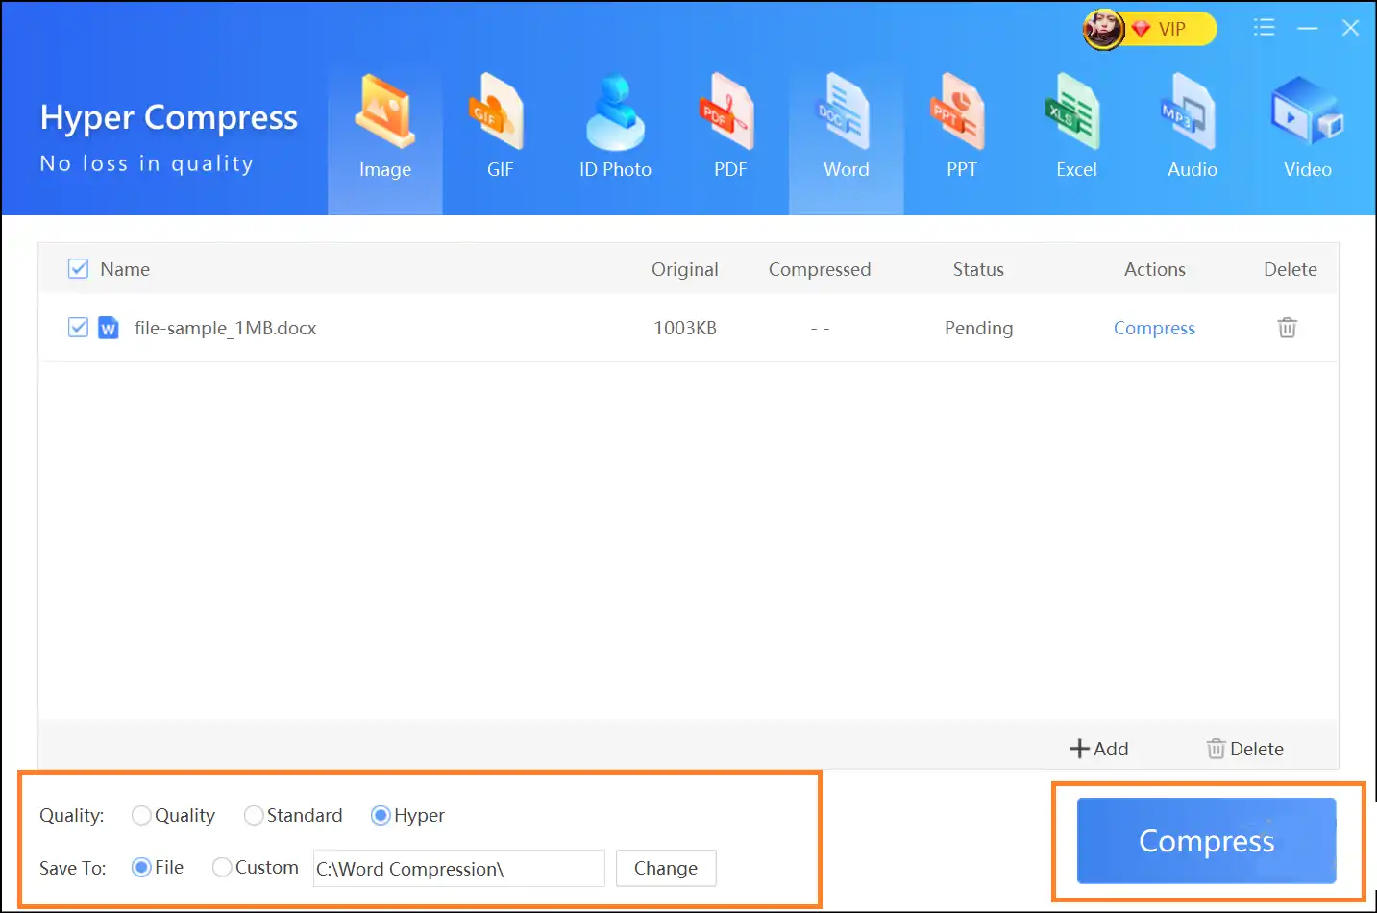
Task: Uncheck the file-sample_1MB.docx checkbox
Action: 79,328
